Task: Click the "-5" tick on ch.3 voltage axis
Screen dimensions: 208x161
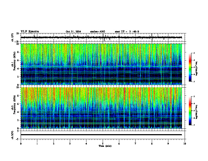Action: (x=18, y=139)
